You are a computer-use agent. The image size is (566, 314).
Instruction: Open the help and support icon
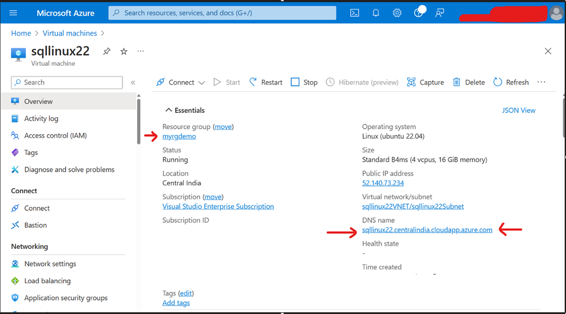point(418,13)
